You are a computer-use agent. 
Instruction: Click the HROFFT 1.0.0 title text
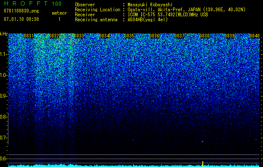tap(33, 3)
